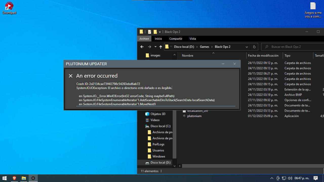The height and width of the screenshot is (182, 324).
Task: Click the new folder quick access icon
Action: pyautogui.click(x=155, y=32)
